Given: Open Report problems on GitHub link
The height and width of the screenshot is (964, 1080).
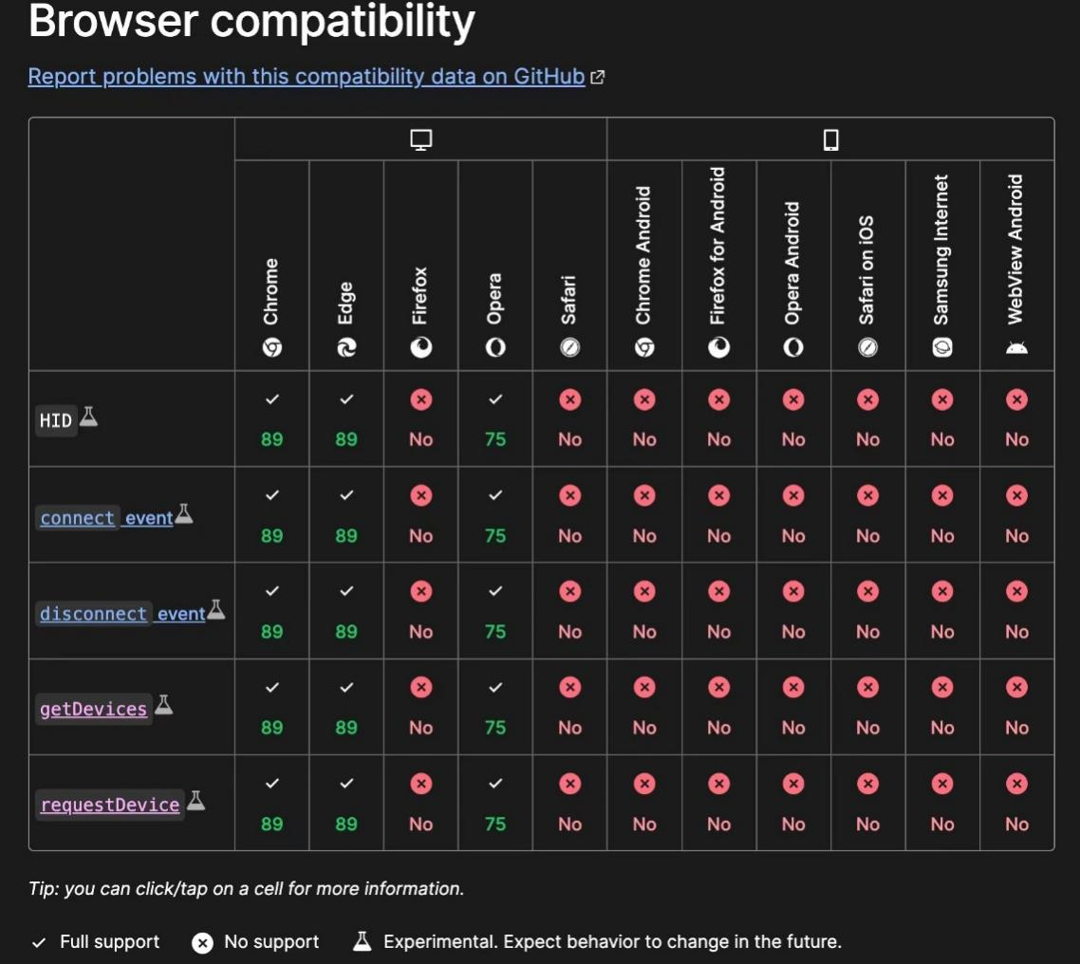Looking at the screenshot, I should (306, 77).
